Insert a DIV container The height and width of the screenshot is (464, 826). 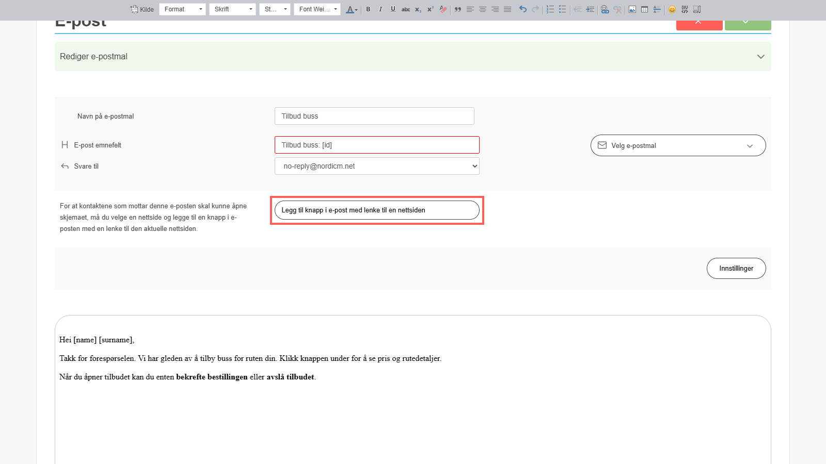tap(685, 9)
